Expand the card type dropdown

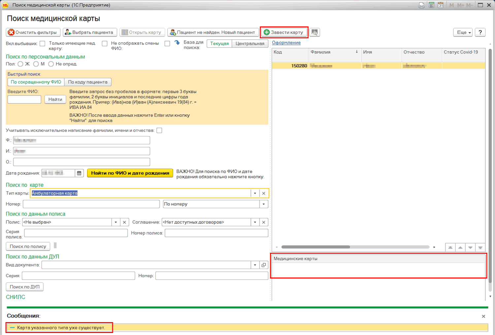tap(255, 193)
